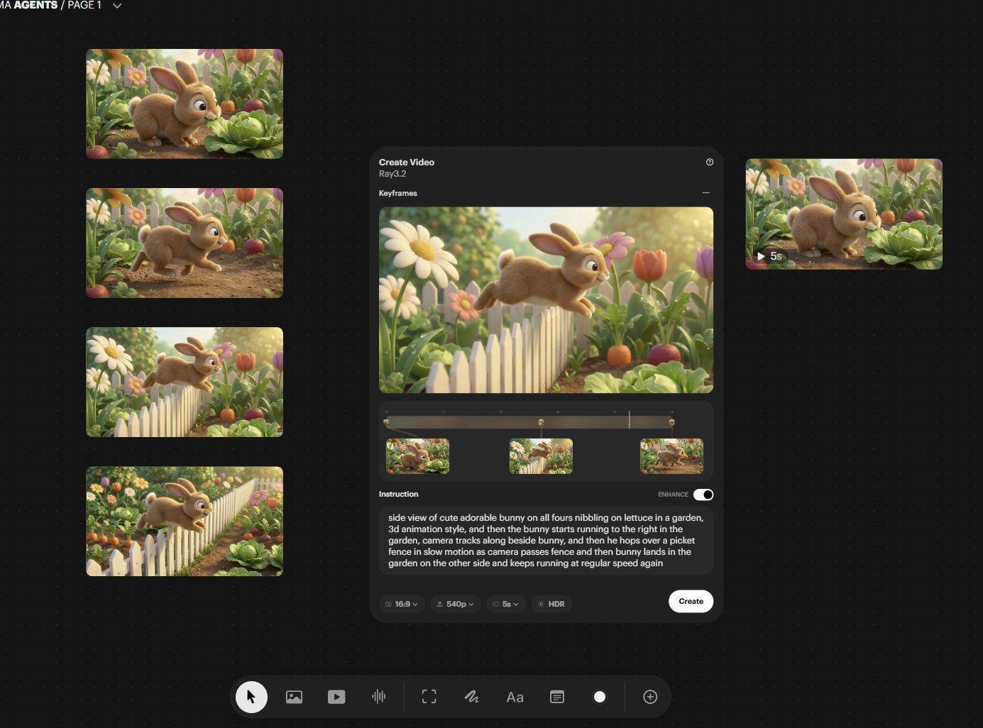This screenshot has width=983, height=728.
Task: Select canvas image of bunny running on dirt
Action: tap(185, 243)
